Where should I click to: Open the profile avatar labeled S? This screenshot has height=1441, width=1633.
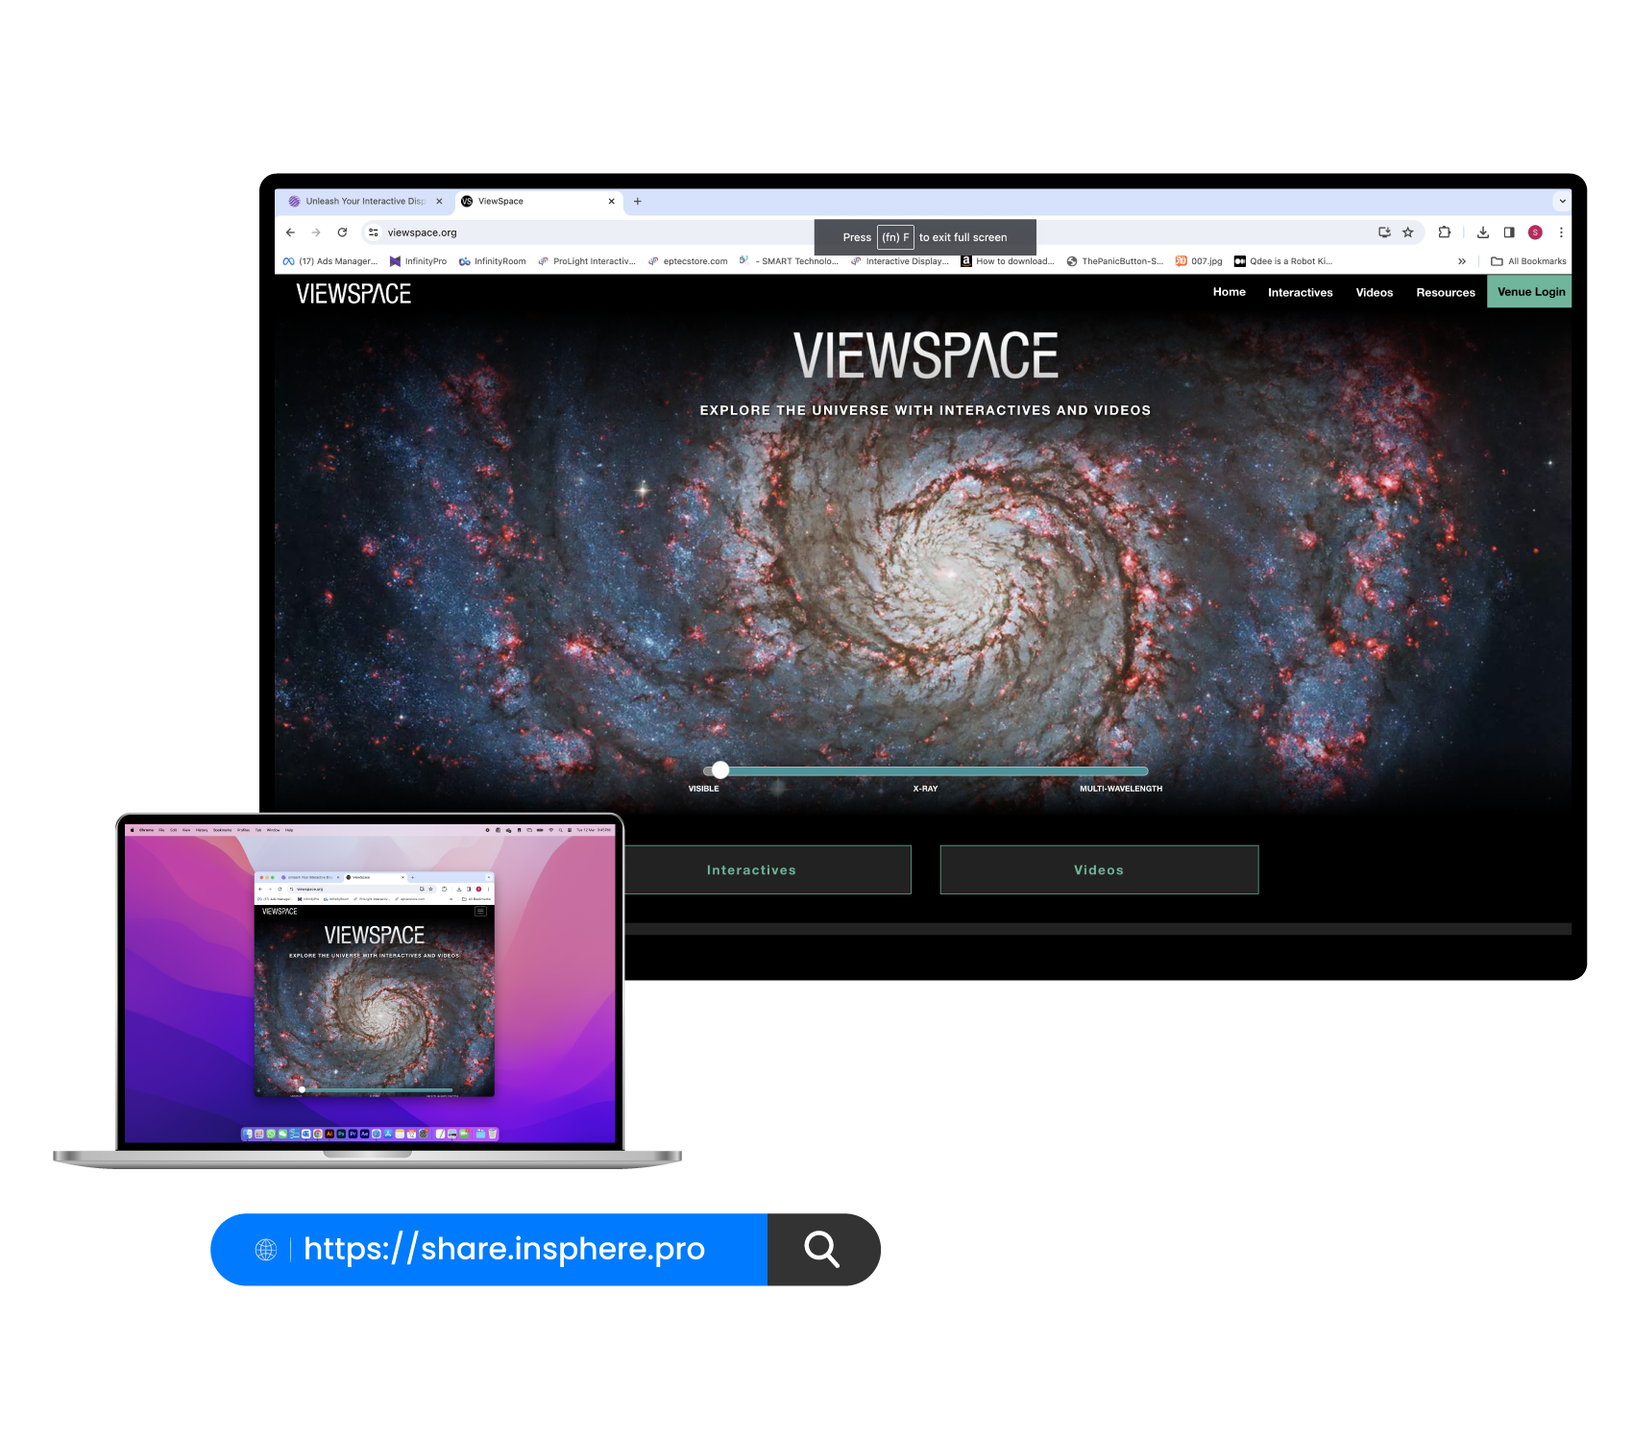[1535, 232]
